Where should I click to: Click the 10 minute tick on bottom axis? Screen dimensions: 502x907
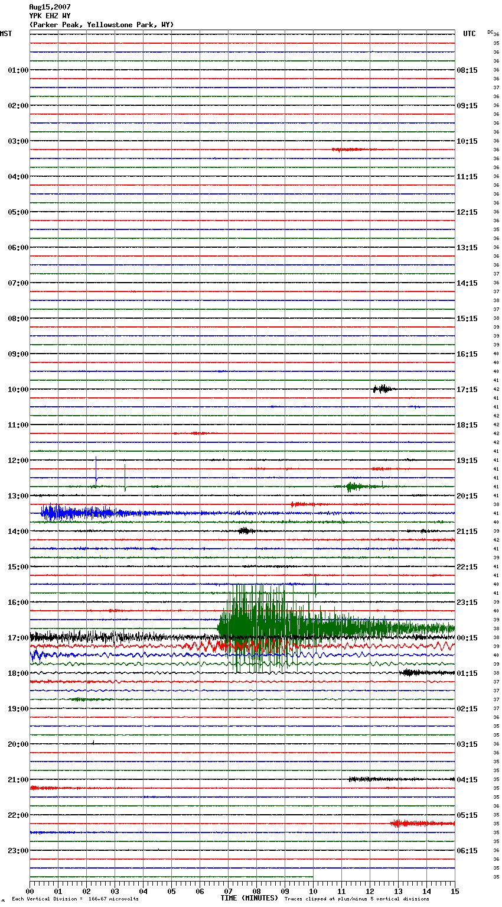313,891
